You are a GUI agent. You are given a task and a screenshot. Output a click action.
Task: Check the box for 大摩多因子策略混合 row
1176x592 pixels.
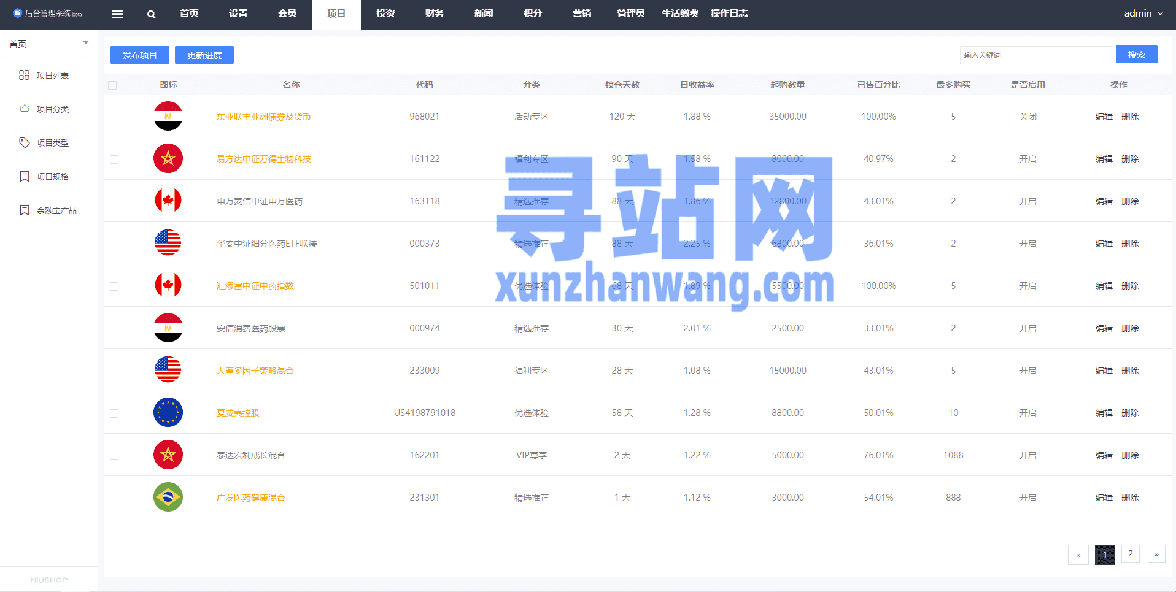click(x=114, y=371)
